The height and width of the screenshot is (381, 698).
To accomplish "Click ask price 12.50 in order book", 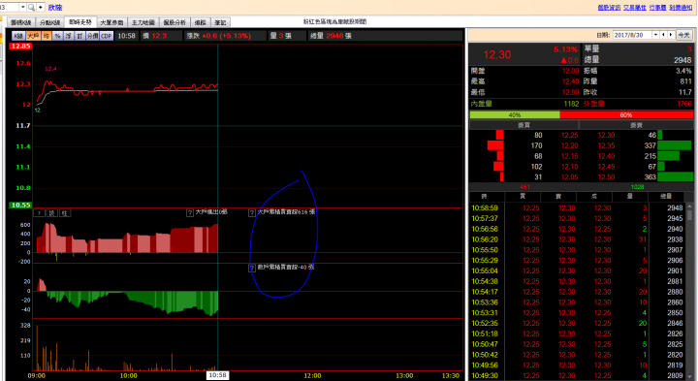I will [606, 176].
